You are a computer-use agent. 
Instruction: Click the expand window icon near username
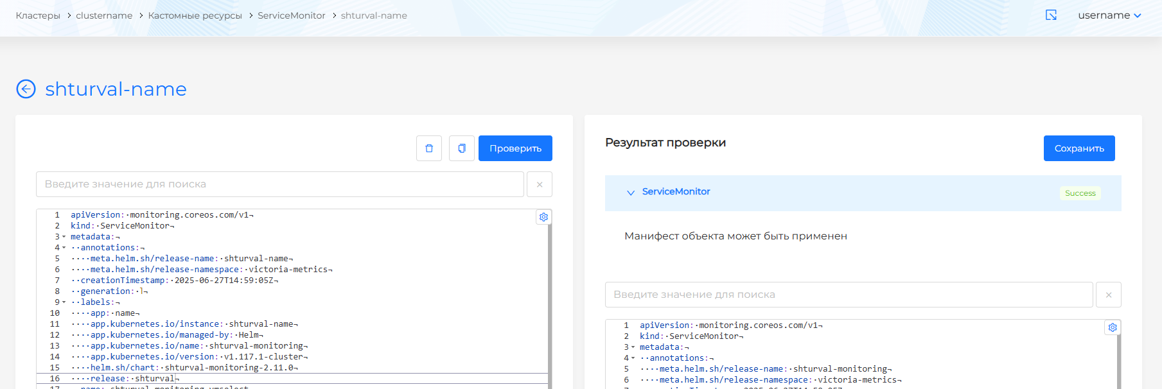click(1051, 15)
